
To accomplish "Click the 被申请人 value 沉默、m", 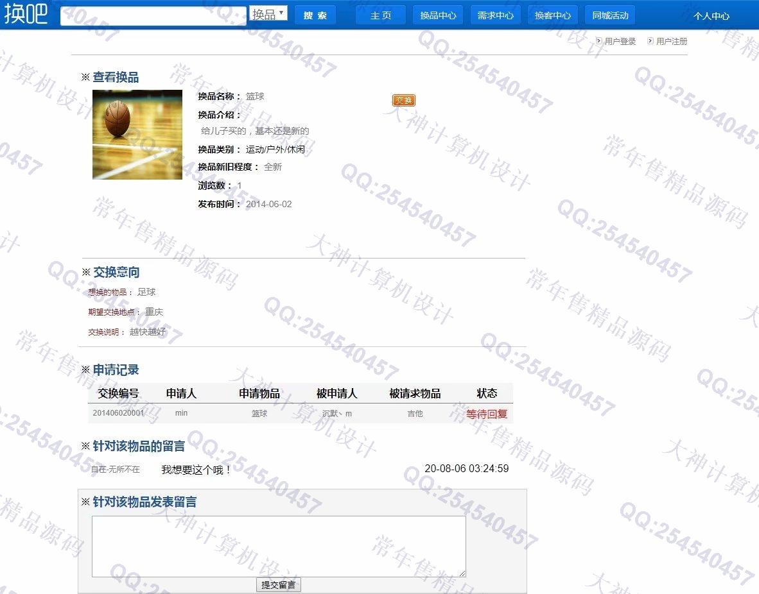I will tap(337, 414).
